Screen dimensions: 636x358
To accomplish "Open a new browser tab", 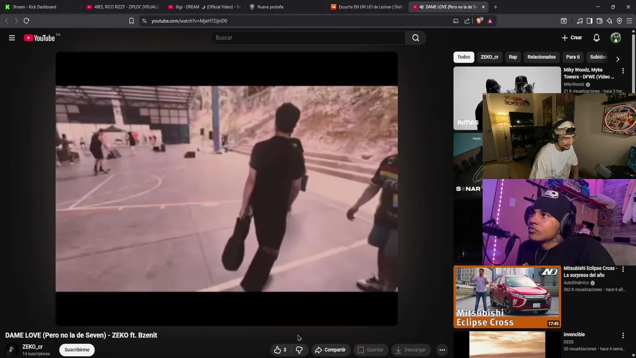I will pyautogui.click(x=495, y=7).
